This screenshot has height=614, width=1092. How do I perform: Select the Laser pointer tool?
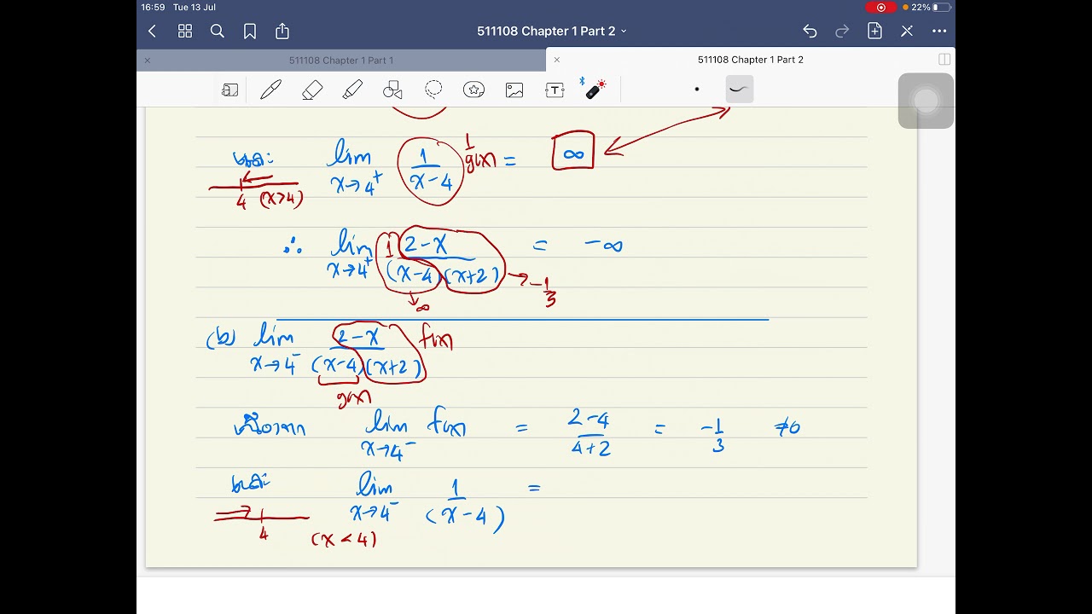click(x=595, y=89)
